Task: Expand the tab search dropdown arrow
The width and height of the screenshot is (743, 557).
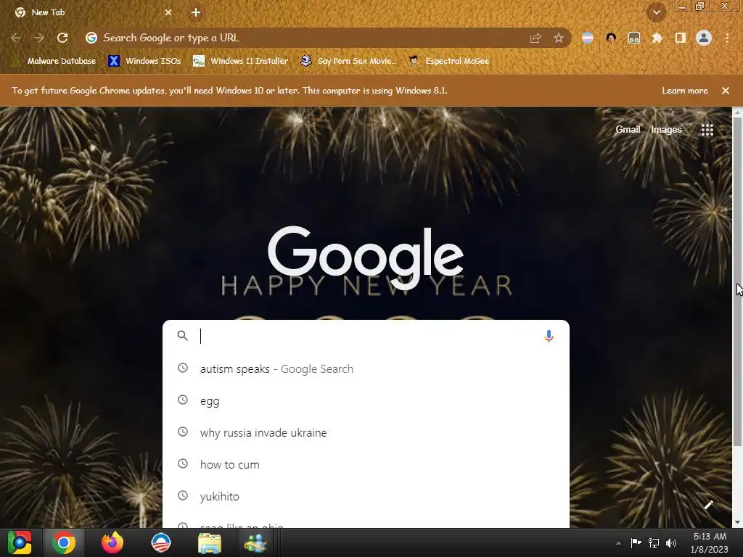Action: (x=657, y=12)
